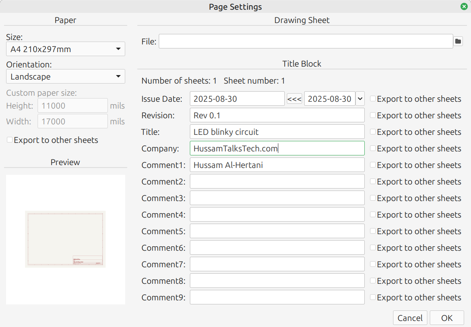Click the Cancel button
The width and height of the screenshot is (471, 327).
pos(410,318)
